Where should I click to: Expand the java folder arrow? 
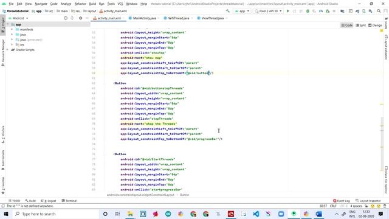(12, 35)
